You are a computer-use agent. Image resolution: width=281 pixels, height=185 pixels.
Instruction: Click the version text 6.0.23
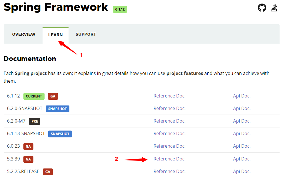[x=13, y=146]
